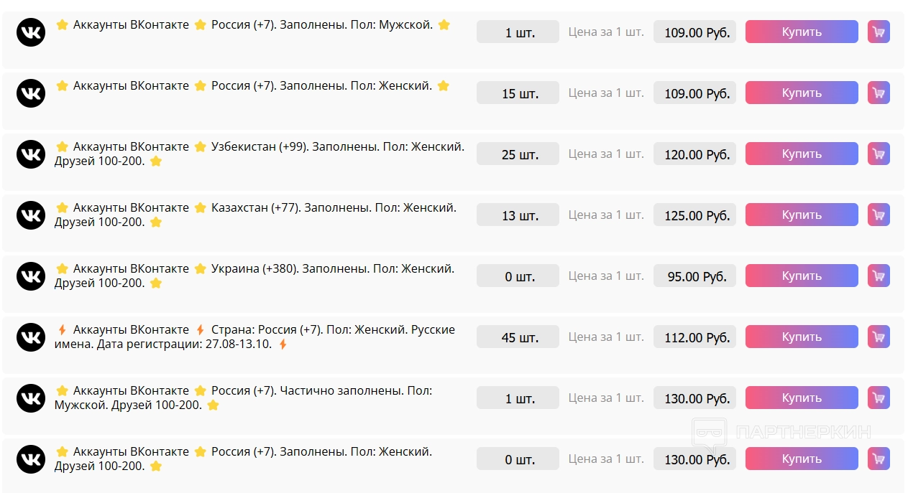Click cart icon on the 15 шт. female row
908x493 pixels.
[879, 93]
